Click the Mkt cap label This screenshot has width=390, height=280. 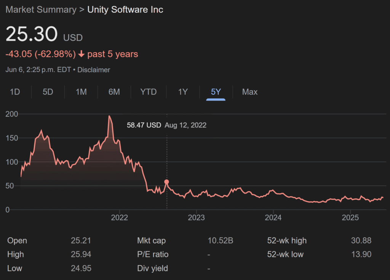click(x=152, y=240)
